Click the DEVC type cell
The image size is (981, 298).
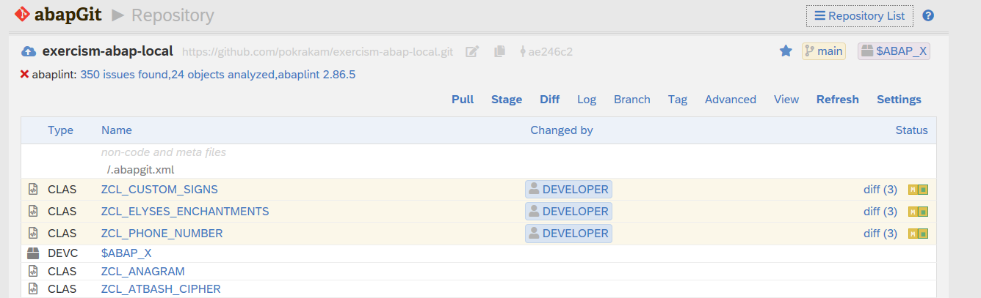click(x=62, y=253)
